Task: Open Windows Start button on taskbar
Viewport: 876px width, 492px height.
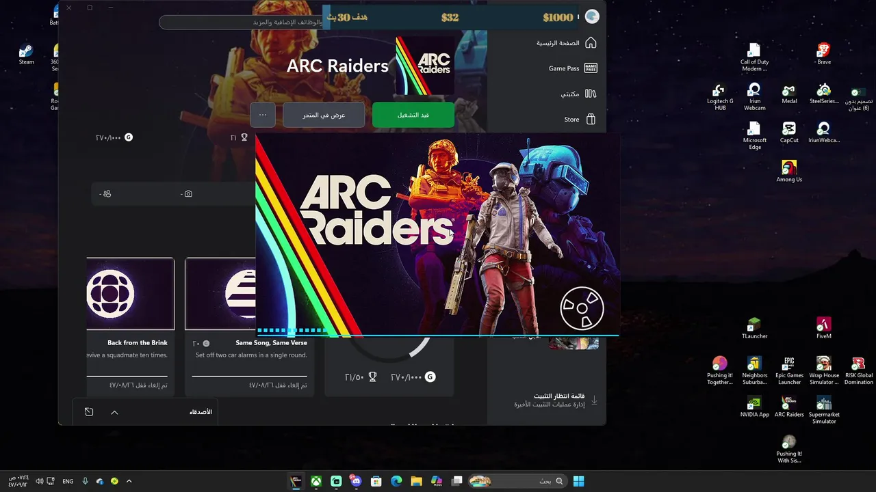Action: tap(578, 481)
